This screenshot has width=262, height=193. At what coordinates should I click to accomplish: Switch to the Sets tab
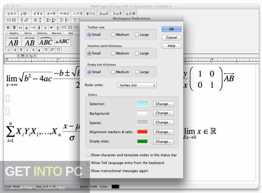click(x=71, y=33)
